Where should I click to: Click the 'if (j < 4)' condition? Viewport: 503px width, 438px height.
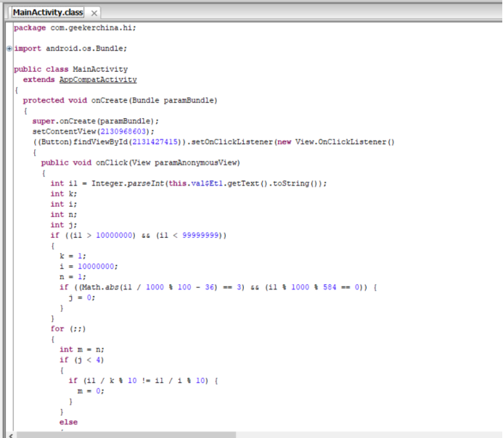pos(82,360)
